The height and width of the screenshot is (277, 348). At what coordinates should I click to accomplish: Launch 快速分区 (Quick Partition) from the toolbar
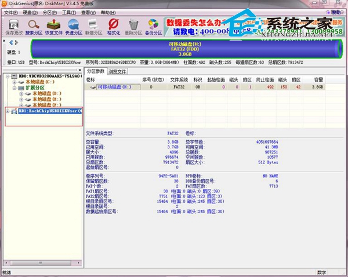point(74,26)
